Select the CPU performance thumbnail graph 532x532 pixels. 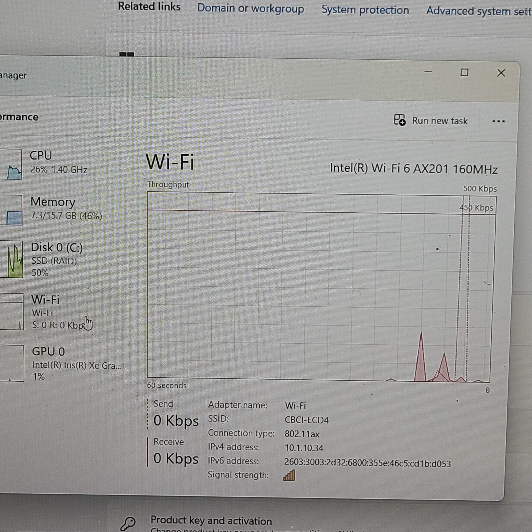click(11, 164)
